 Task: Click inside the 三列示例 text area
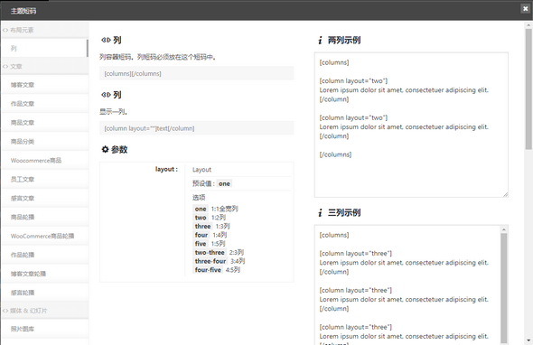click(408, 284)
